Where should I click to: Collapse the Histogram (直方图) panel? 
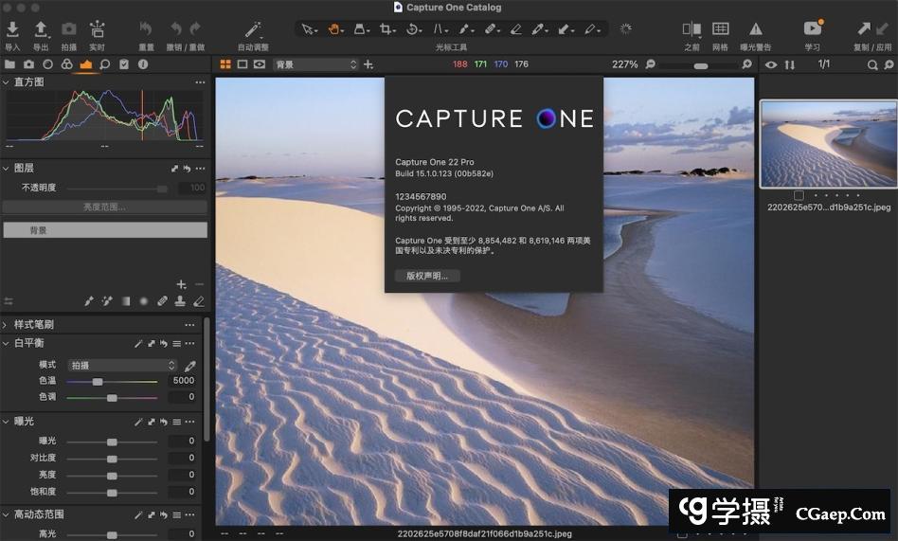pyautogui.click(x=6, y=82)
